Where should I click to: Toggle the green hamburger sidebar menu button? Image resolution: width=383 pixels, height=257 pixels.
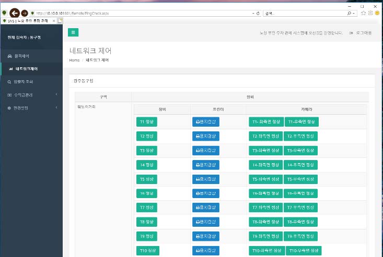(73, 32)
